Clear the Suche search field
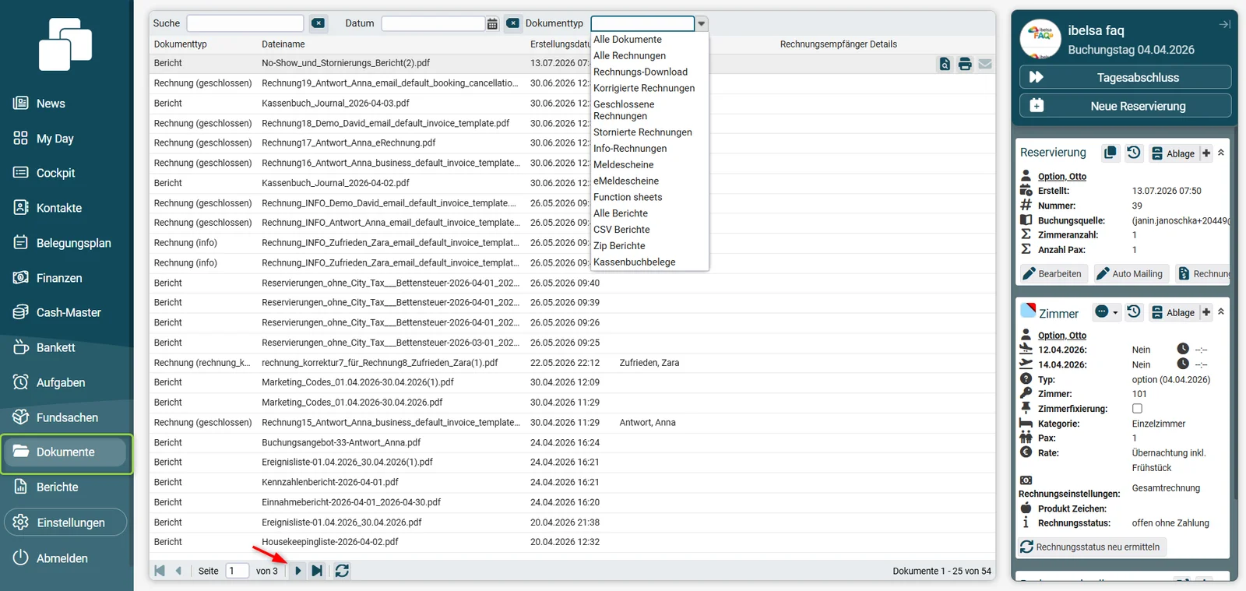The image size is (1246, 591). coord(319,23)
